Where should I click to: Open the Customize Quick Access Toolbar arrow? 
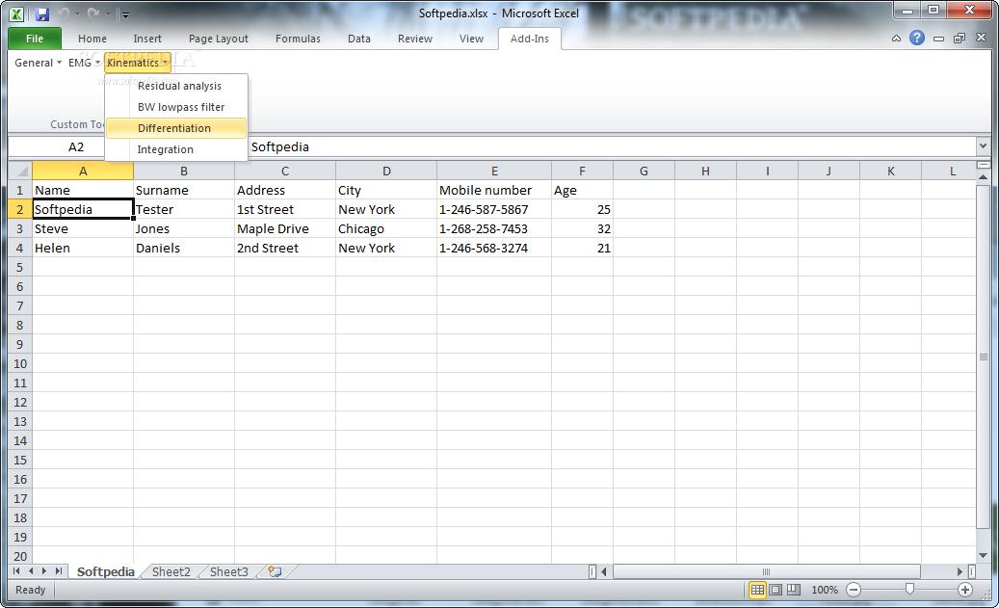125,14
